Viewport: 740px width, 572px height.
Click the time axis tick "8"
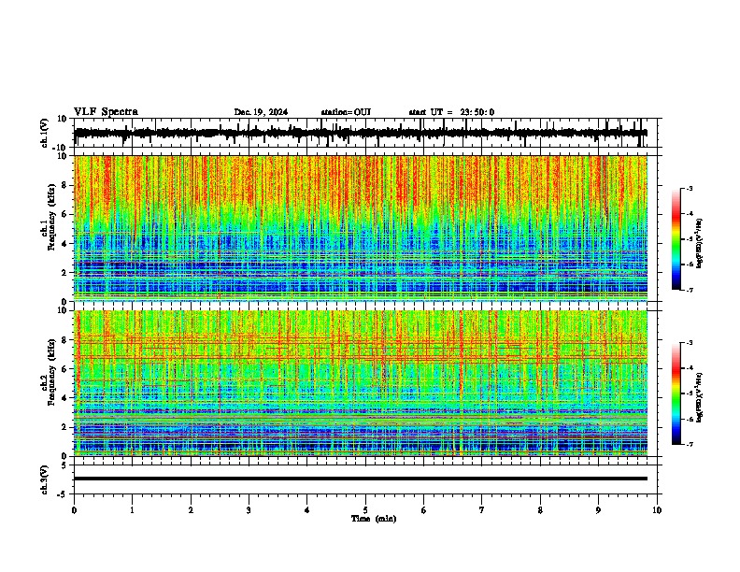(540, 510)
